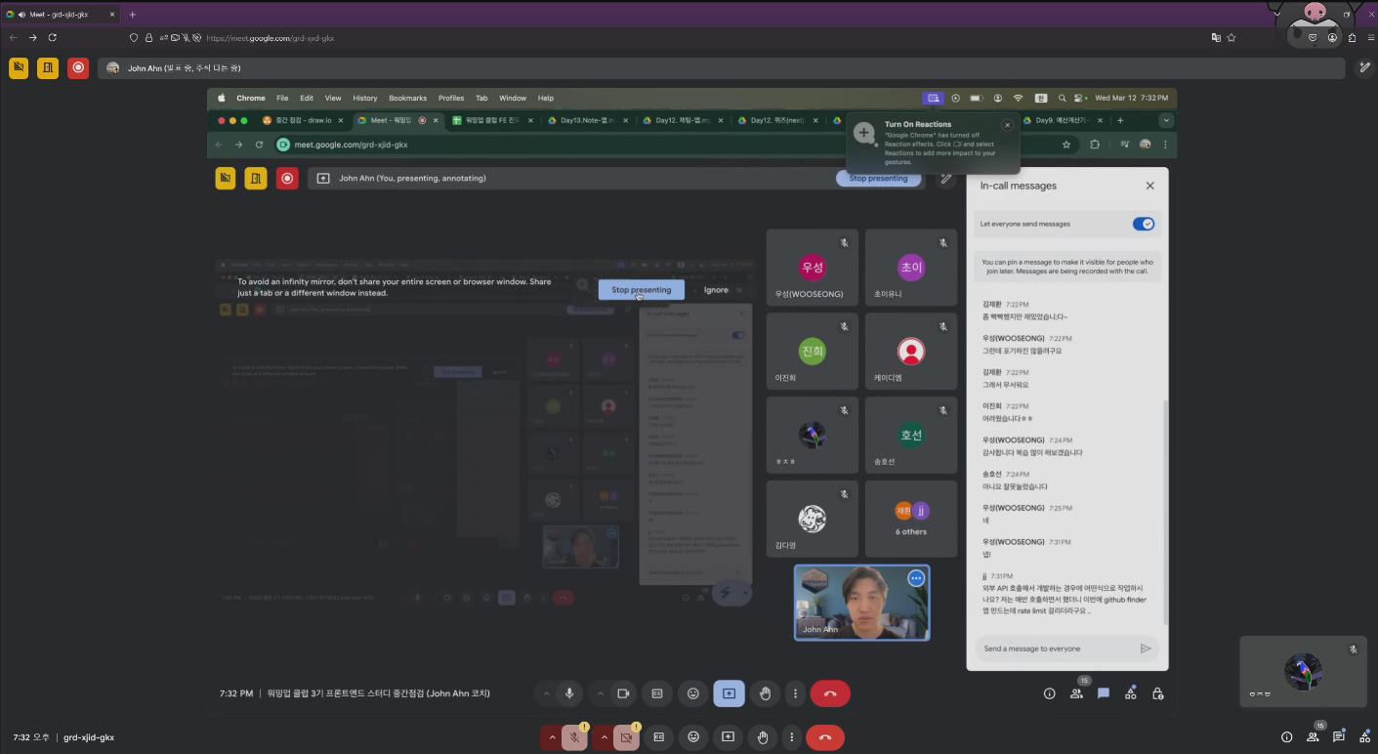
Task: Click the Send a message to everyone field
Action: [x=1055, y=649]
